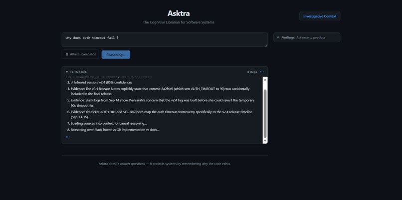Collapse the THINKING section triangle
Viewport: 402px width, 200px height.
click(x=67, y=72)
